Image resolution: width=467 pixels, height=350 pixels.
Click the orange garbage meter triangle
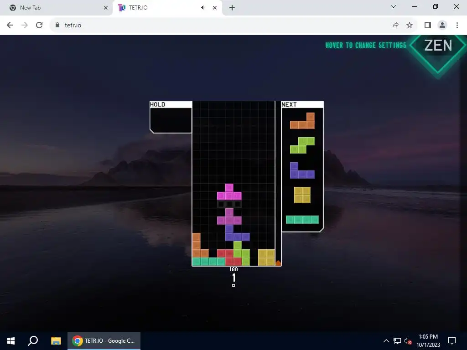[x=278, y=263]
